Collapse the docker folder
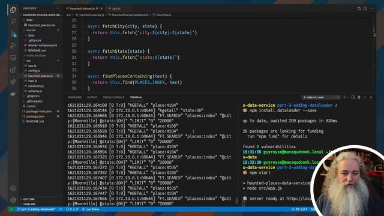 pos(31,30)
